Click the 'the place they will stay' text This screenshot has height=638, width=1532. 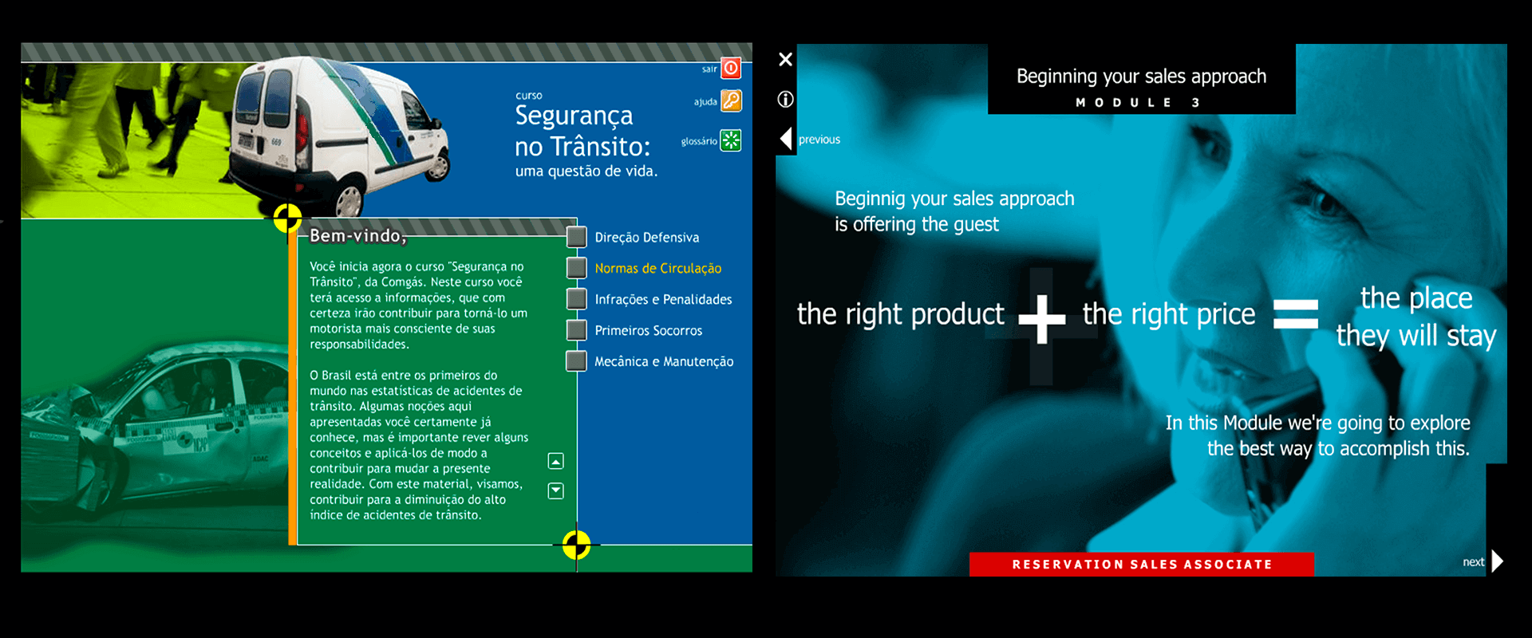tap(1416, 317)
